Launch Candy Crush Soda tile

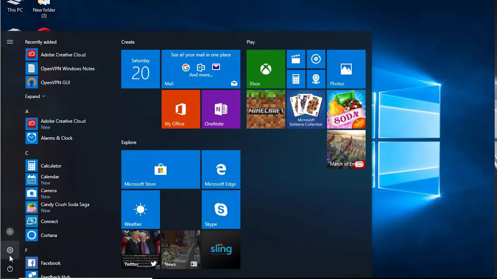tap(346, 109)
